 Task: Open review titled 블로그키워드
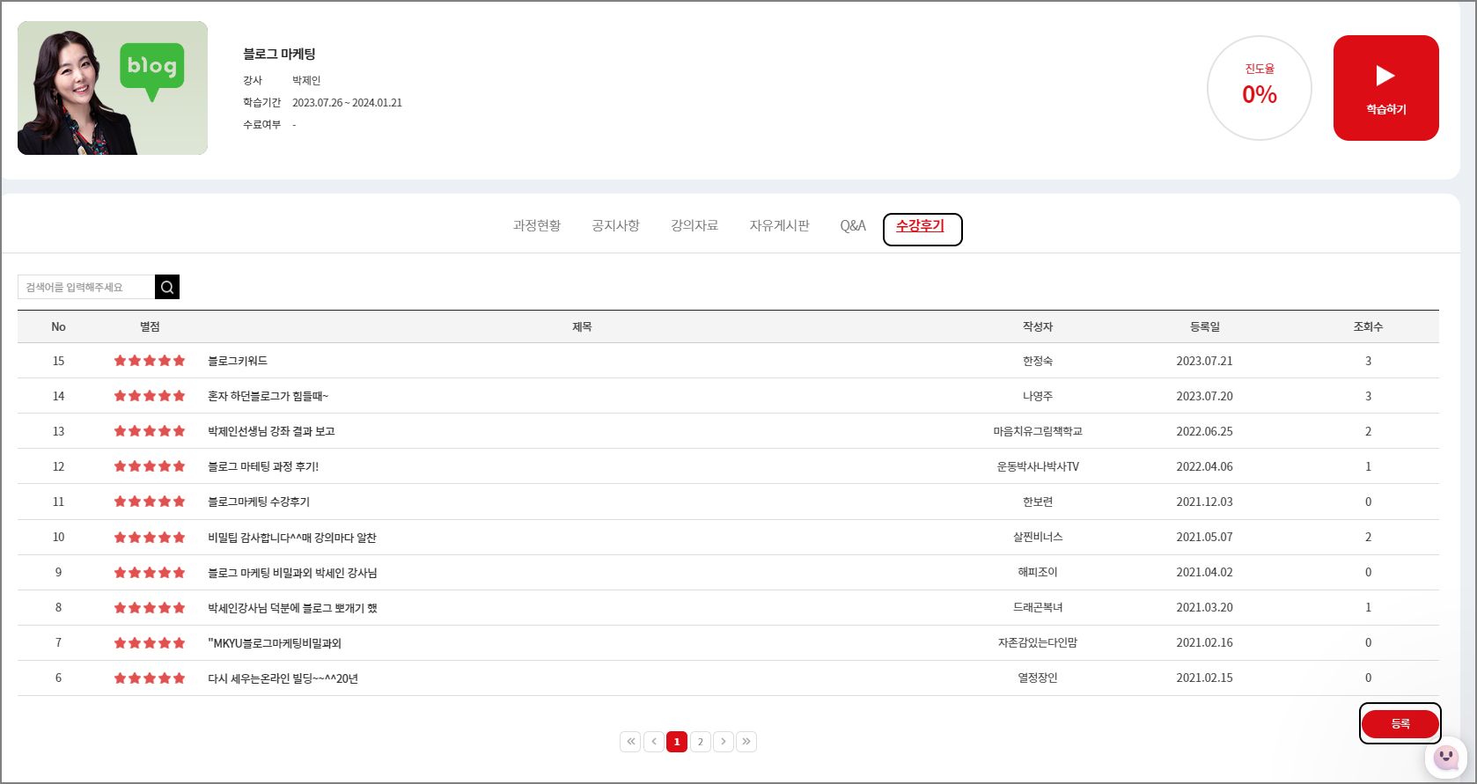pyautogui.click(x=238, y=361)
